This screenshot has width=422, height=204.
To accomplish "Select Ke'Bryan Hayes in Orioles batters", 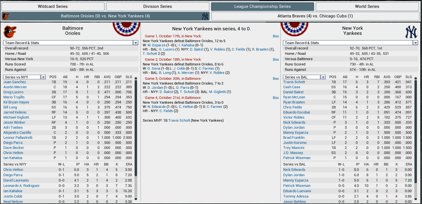I will tap(16, 102).
